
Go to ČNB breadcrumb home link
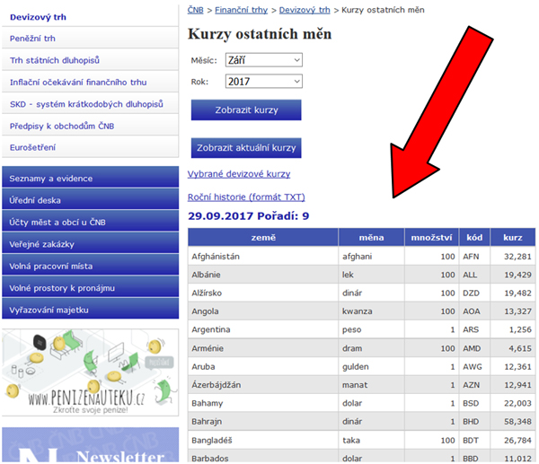(x=195, y=10)
